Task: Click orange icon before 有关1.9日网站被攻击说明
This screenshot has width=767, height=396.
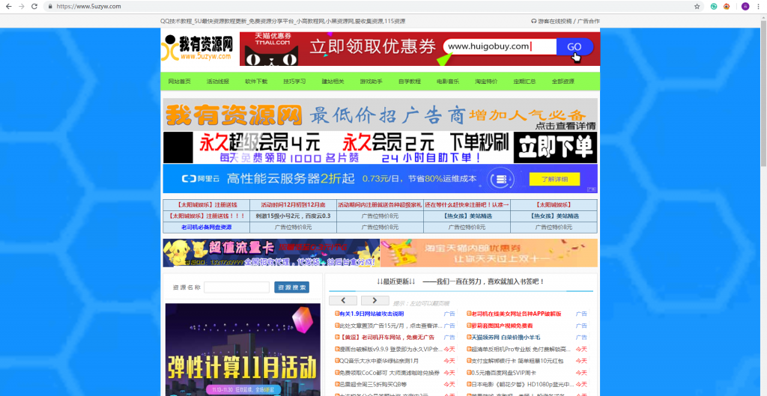Action: click(337, 314)
